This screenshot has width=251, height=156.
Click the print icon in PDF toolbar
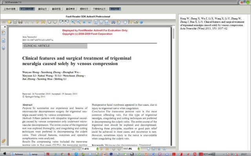coord(20,22)
